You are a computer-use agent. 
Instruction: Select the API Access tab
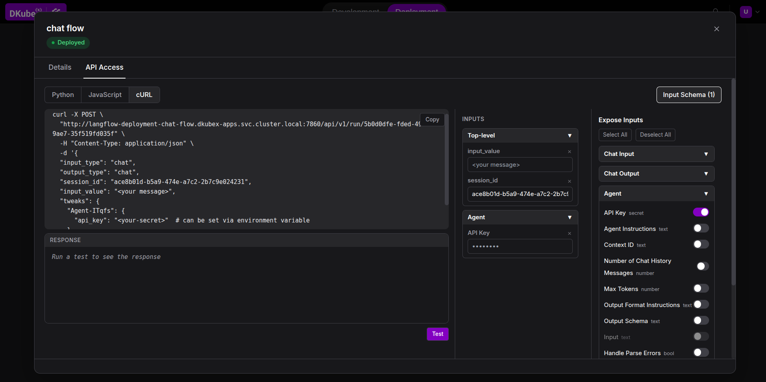pyautogui.click(x=104, y=67)
